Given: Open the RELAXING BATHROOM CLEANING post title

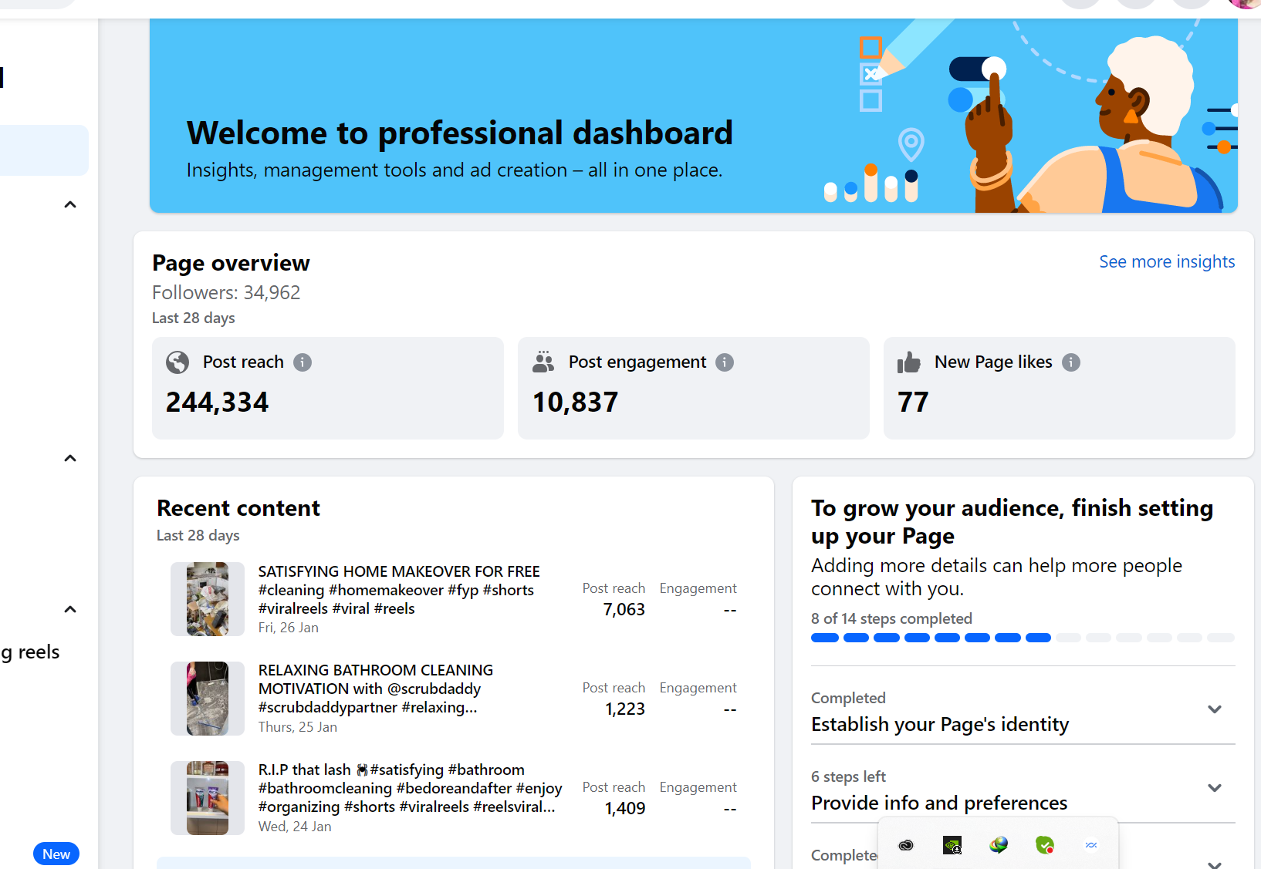Looking at the screenshot, I should [376, 689].
